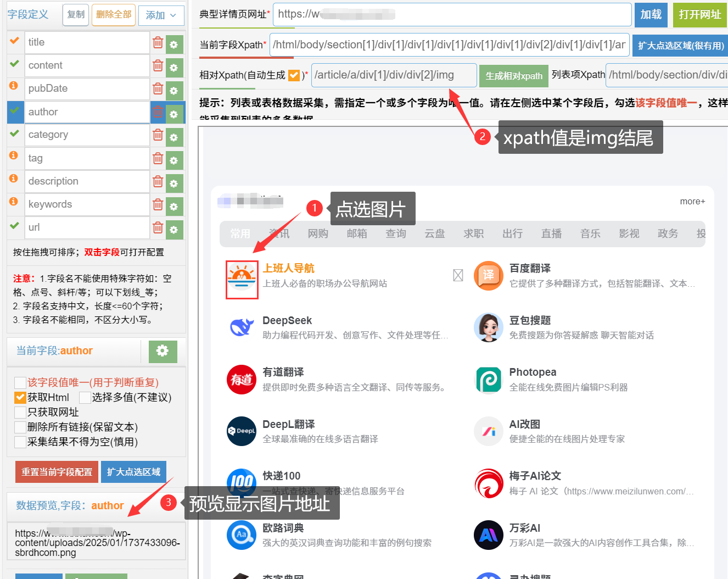
Task: Open the 添加 dropdown
Action: (x=161, y=15)
